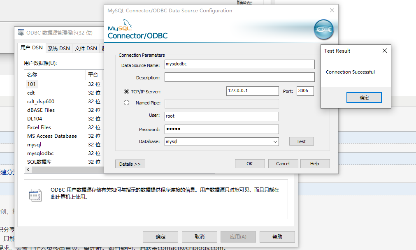Viewport: 416px width, 250px height.
Task: Select the Excel Files data source
Action: (x=64, y=127)
